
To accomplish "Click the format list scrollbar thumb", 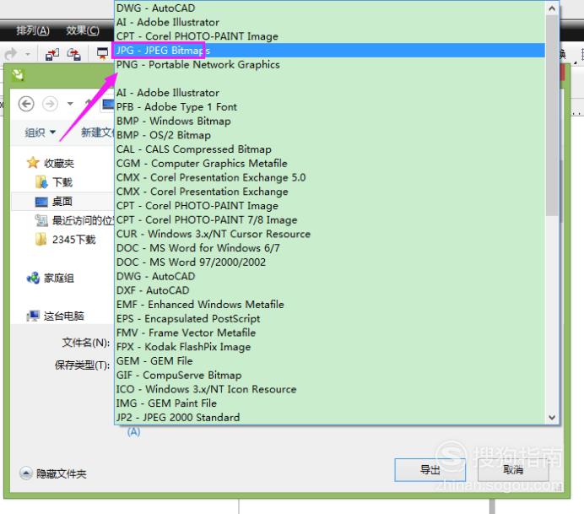I will point(552,116).
